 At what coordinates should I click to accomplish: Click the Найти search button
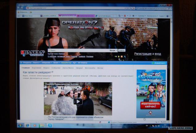coord(122,50)
